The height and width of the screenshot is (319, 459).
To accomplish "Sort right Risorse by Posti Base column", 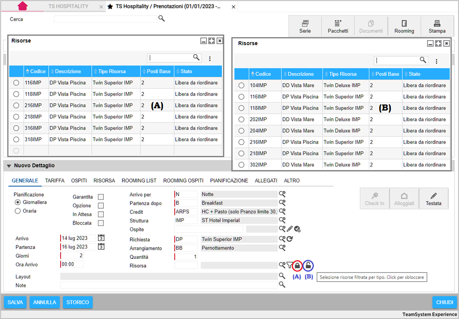I will click(385, 74).
